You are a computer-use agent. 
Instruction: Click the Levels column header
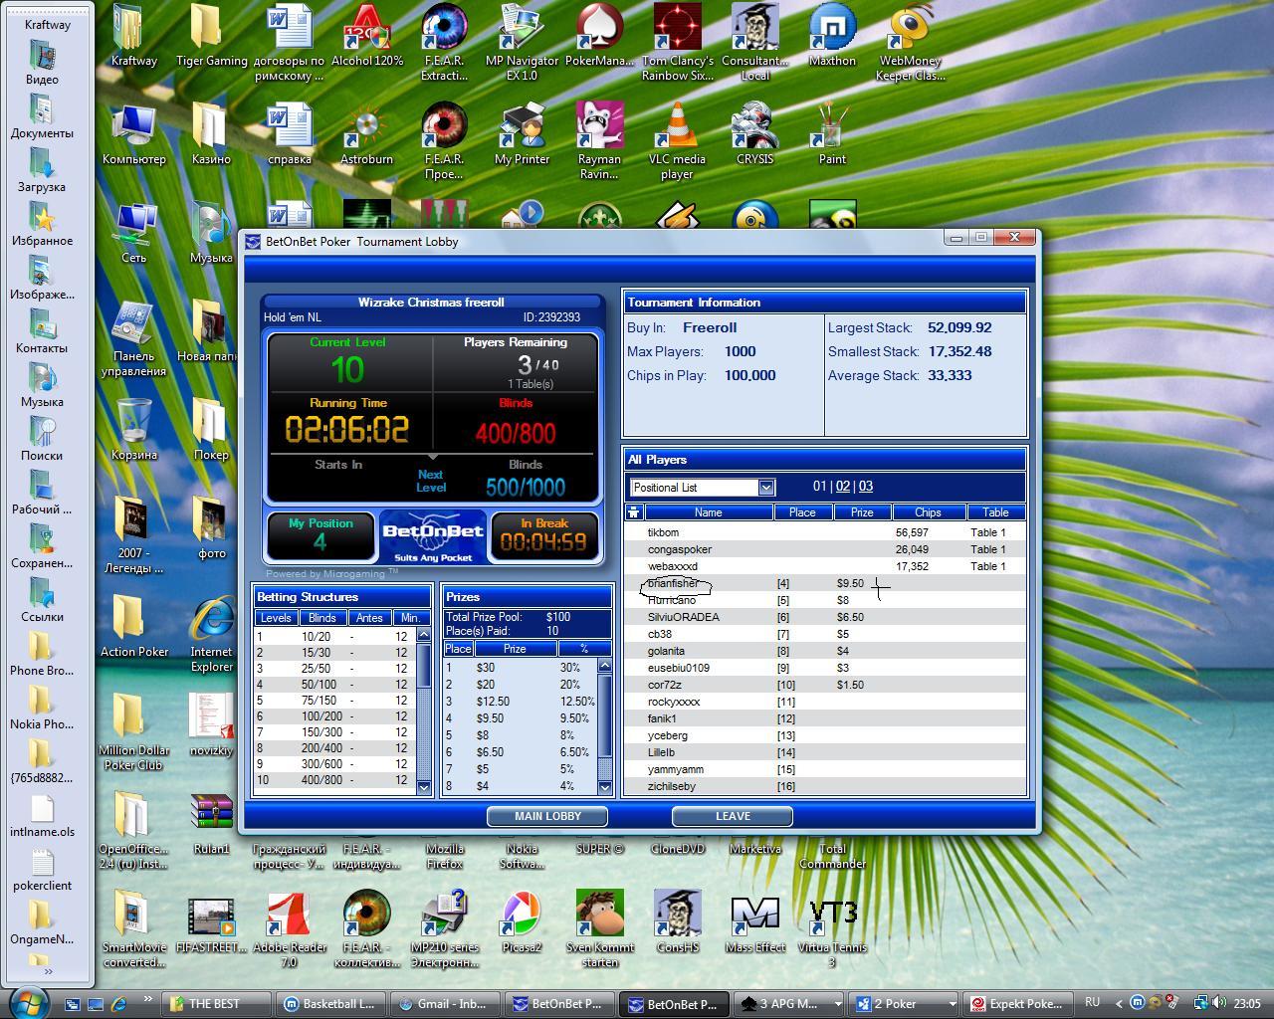pos(276,618)
